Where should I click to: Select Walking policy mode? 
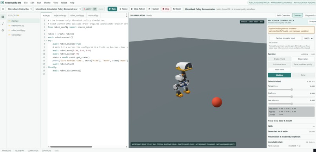(279, 75)
